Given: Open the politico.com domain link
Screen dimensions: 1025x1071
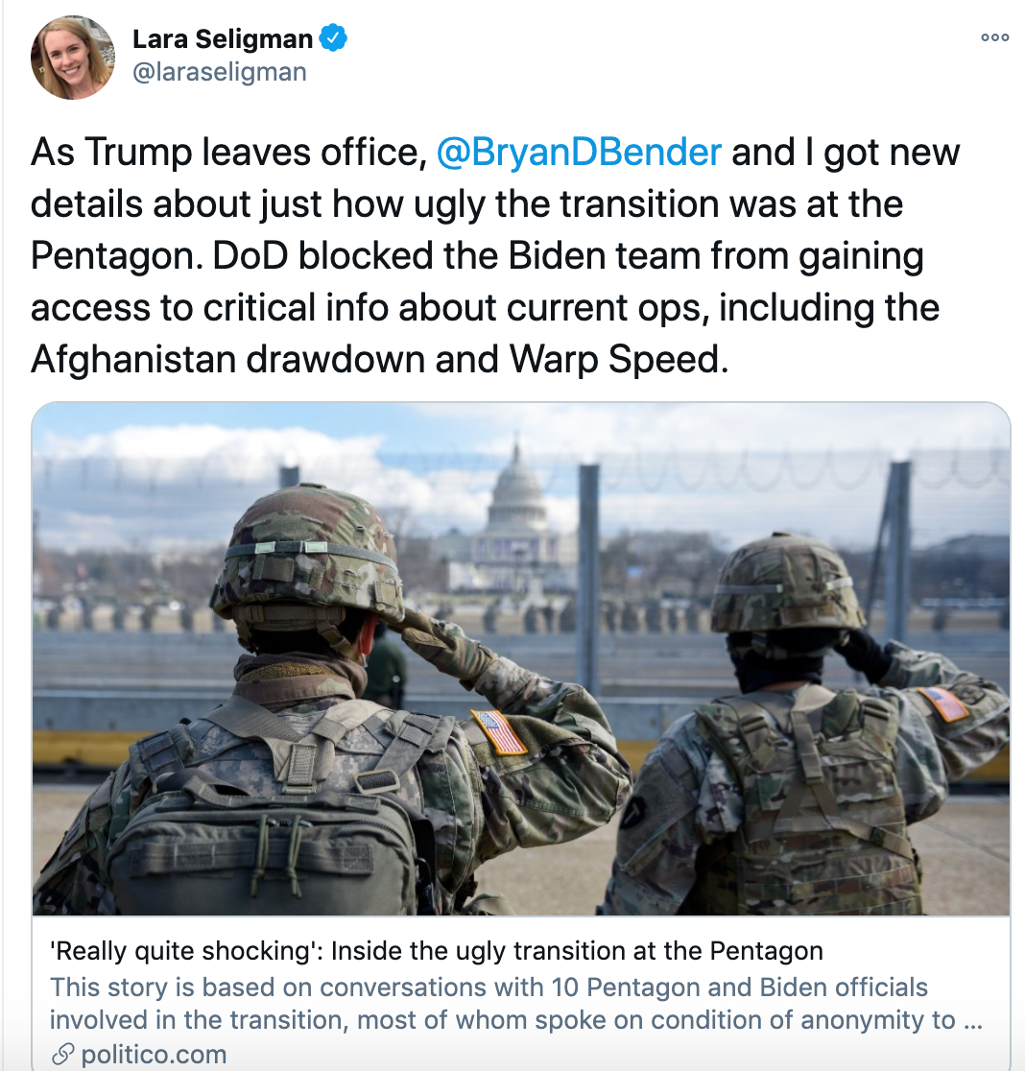Looking at the screenshot, I should click(153, 1054).
